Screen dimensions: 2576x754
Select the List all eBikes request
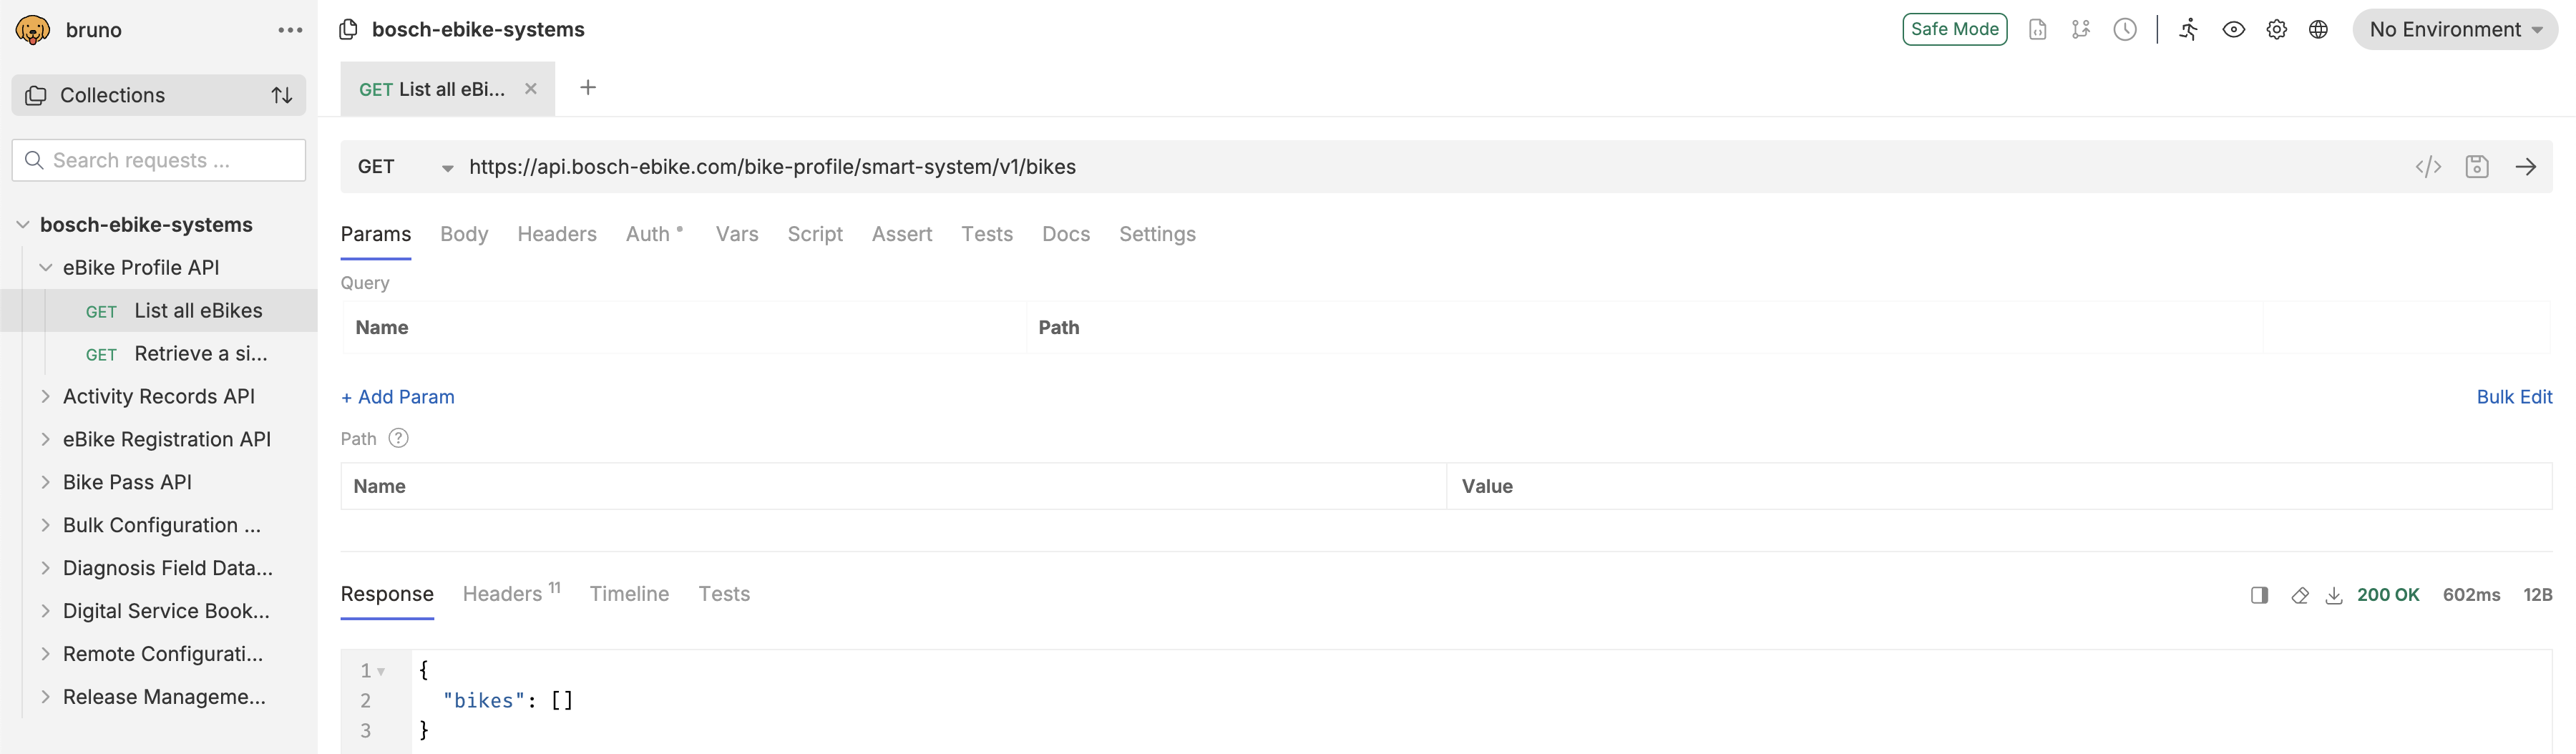159,311
